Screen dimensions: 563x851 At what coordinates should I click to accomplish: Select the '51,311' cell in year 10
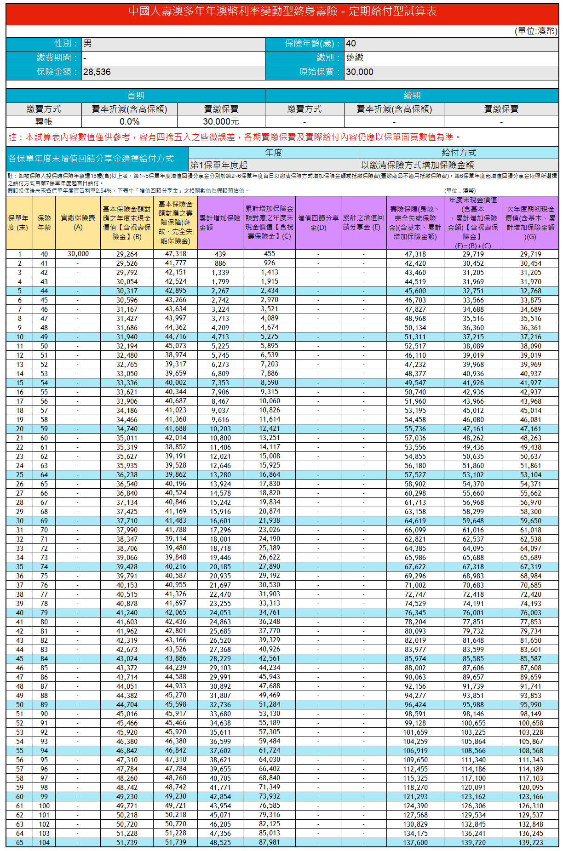(415, 337)
